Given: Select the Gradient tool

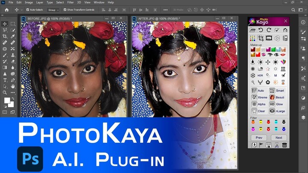Looking at the screenshot, I should click(x=5, y=67).
